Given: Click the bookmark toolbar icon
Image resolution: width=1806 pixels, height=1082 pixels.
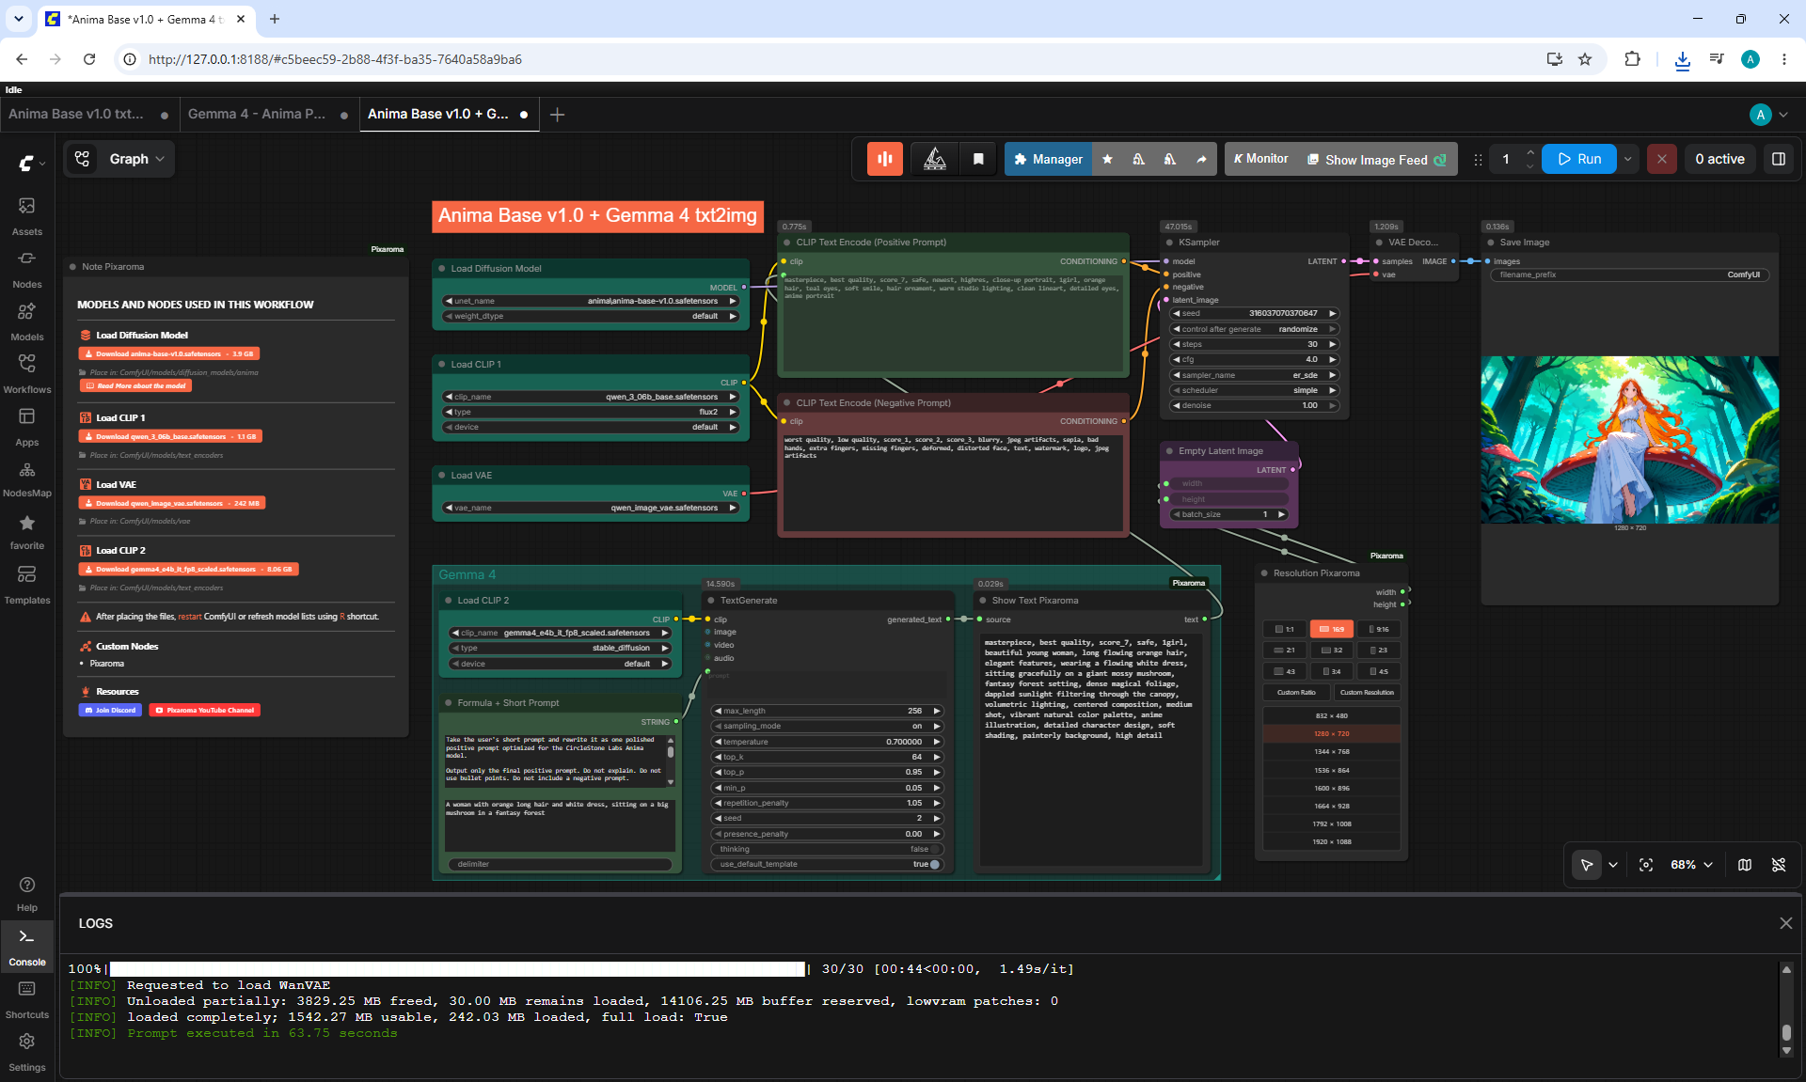Looking at the screenshot, I should (978, 159).
